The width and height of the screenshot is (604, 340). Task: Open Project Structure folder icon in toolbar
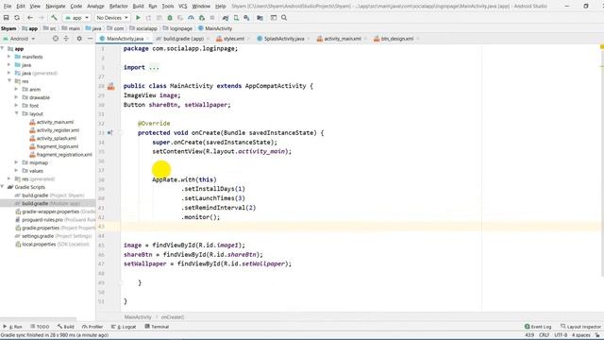260,18
